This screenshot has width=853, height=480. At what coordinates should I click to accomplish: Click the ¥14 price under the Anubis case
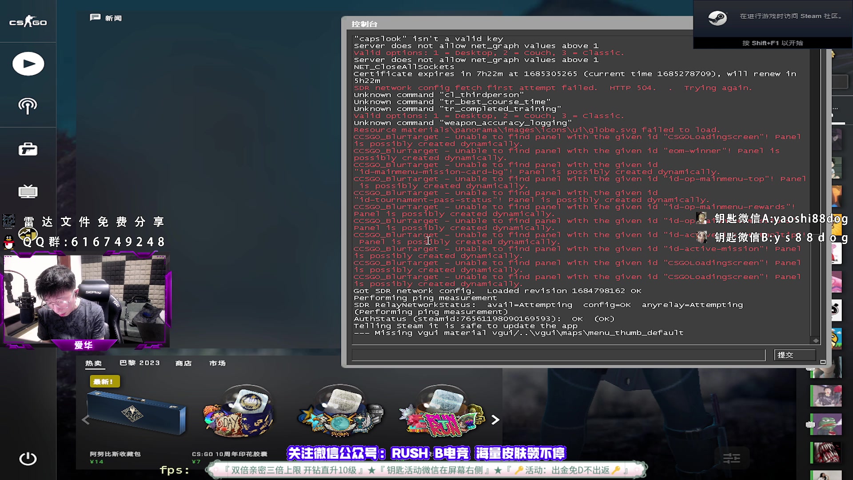tap(96, 462)
